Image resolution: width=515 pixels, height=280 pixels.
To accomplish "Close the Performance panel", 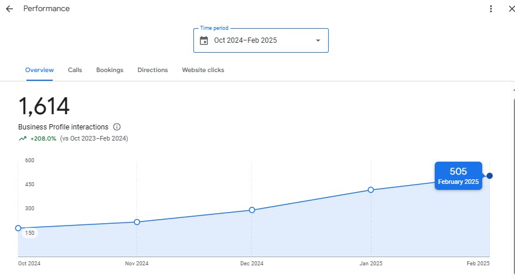I will (x=511, y=9).
